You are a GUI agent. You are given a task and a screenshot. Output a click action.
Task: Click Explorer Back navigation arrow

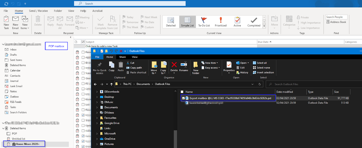95,84
